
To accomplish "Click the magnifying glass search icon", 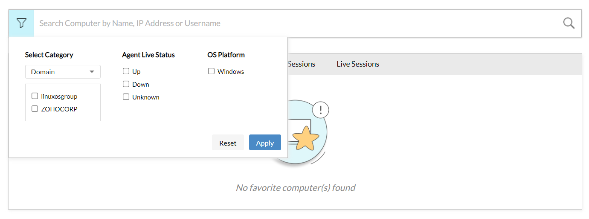I will [x=569, y=23].
